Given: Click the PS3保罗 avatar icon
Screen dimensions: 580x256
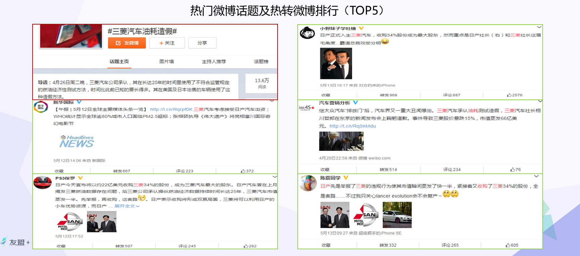Looking at the screenshot, I should coord(42,182).
